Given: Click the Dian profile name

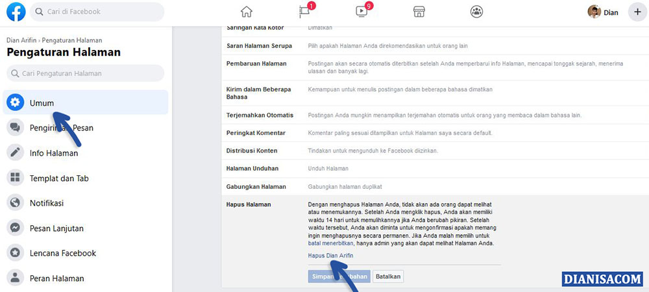Looking at the screenshot, I should point(611,12).
